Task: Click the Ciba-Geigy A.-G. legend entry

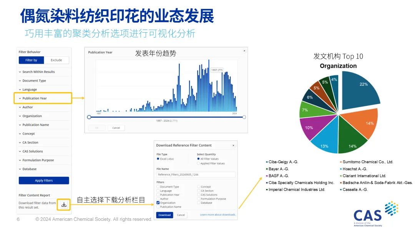Action: pyautogui.click(x=282, y=162)
